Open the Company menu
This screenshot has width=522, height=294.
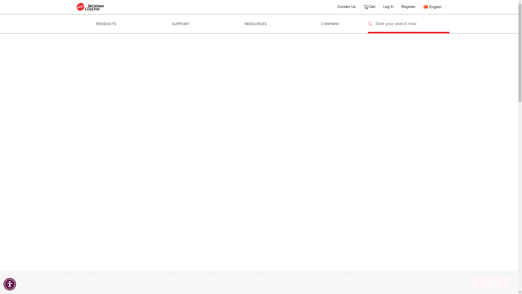coord(330,24)
